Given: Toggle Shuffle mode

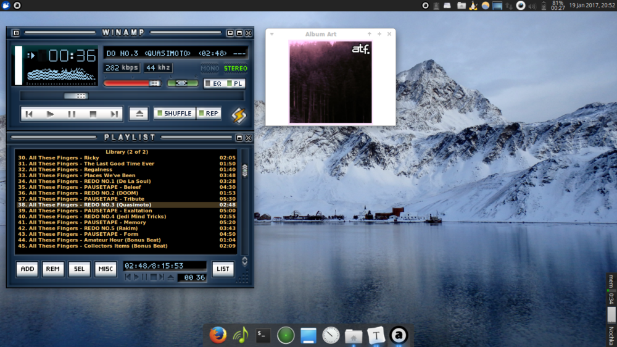Looking at the screenshot, I should pyautogui.click(x=175, y=114).
